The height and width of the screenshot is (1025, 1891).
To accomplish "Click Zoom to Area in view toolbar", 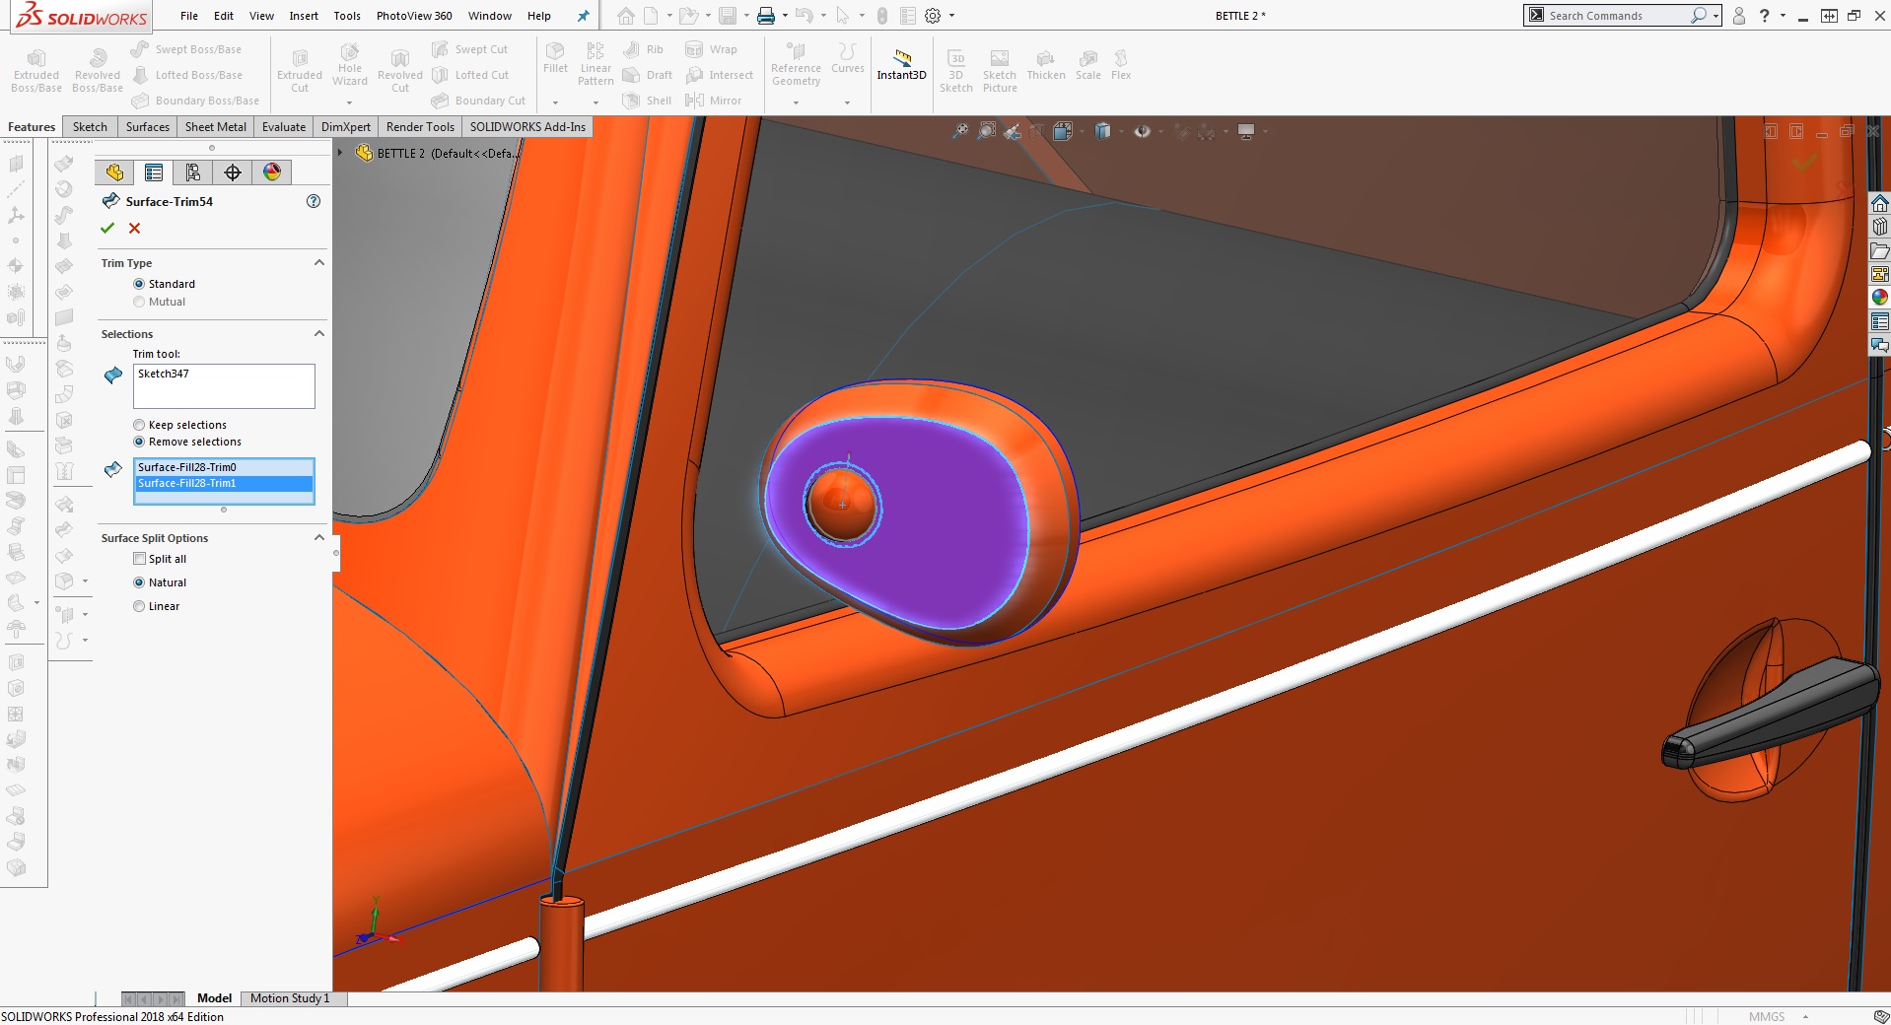I will click(986, 131).
